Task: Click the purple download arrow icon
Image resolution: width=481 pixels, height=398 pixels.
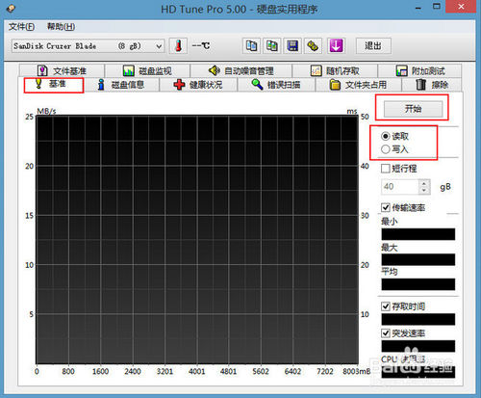Action: 336,46
